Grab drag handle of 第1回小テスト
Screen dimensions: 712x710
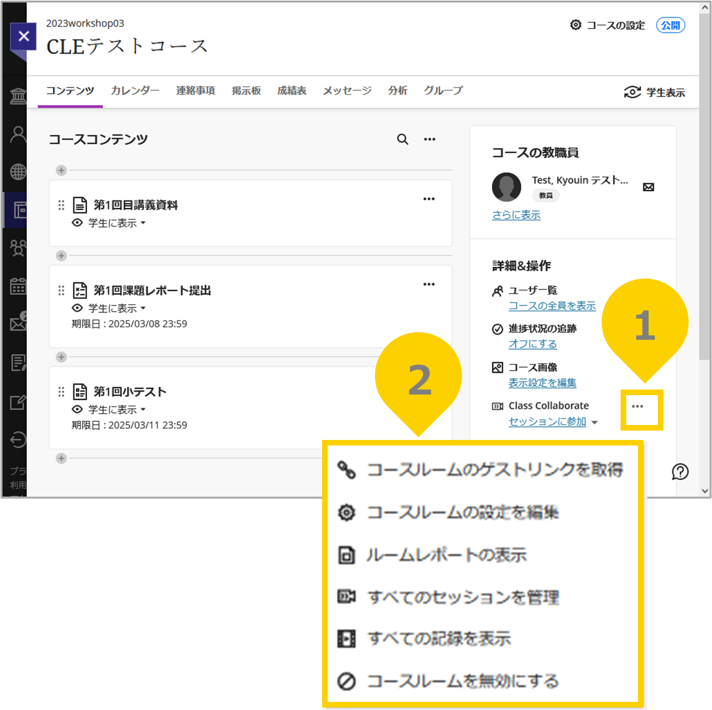click(x=62, y=391)
